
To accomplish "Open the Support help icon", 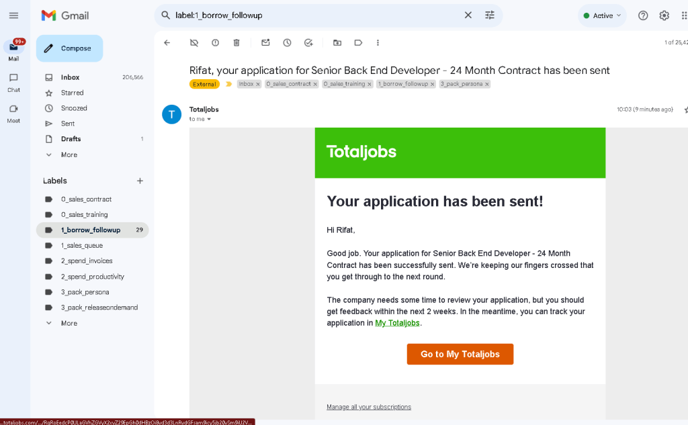I will point(643,16).
